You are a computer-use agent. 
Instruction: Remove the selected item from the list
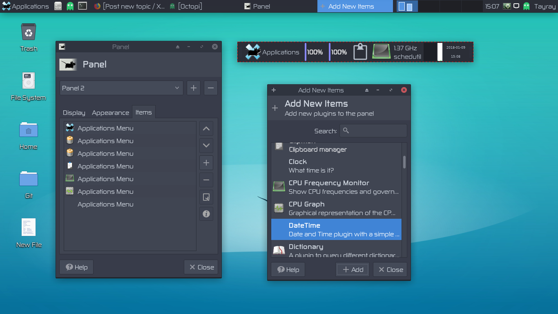click(x=206, y=180)
